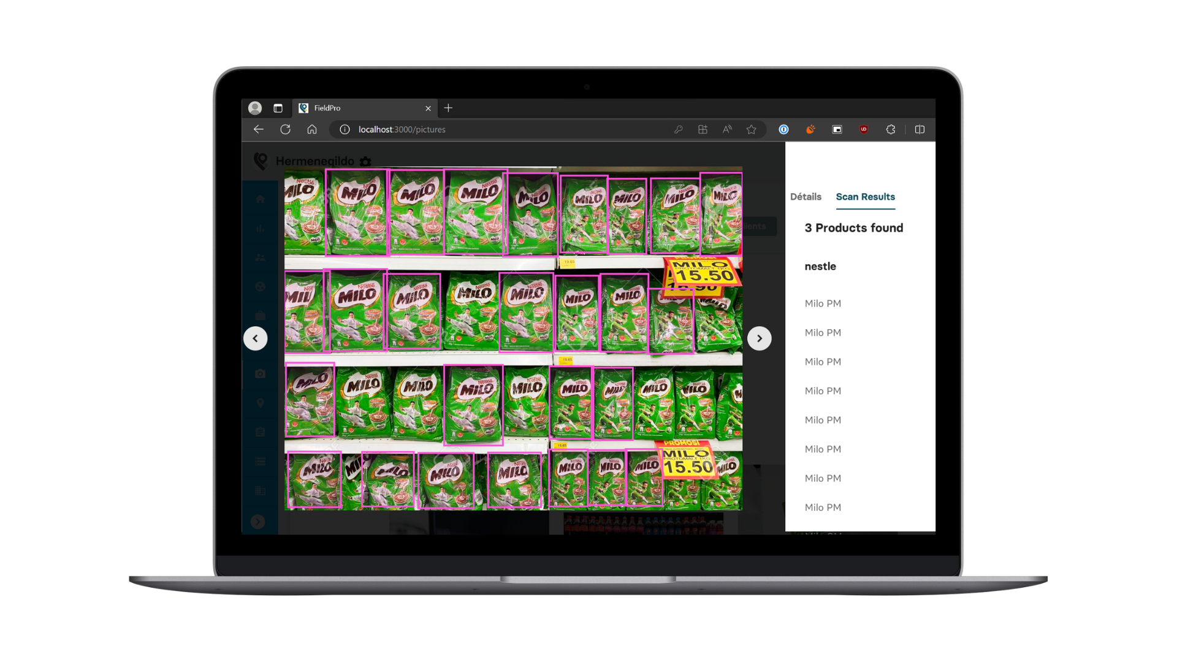The width and height of the screenshot is (1177, 662).
Task: Go to the previous picture with the left arrow
Action: [256, 338]
